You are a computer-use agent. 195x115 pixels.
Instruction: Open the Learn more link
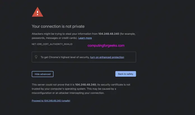point(85,38)
